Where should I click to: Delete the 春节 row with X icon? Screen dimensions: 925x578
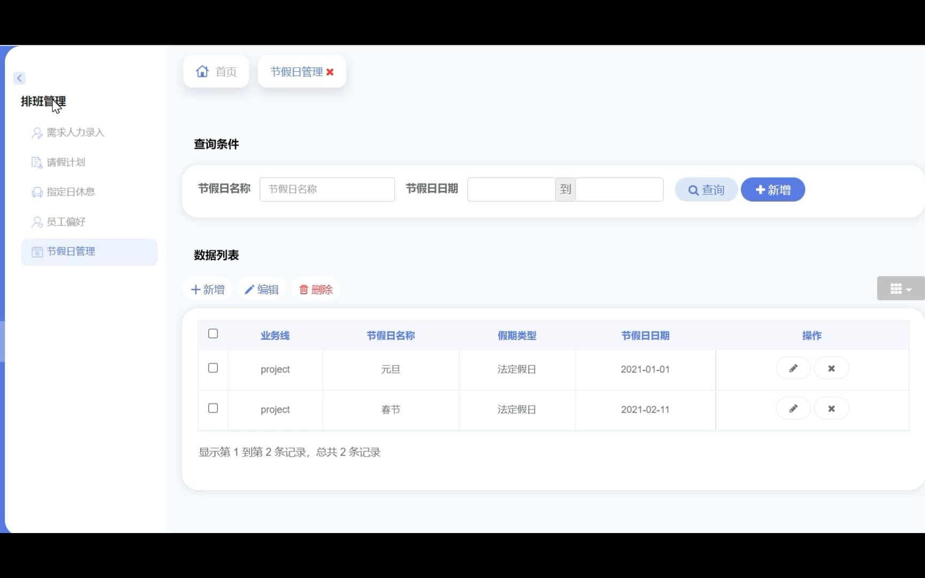831,408
